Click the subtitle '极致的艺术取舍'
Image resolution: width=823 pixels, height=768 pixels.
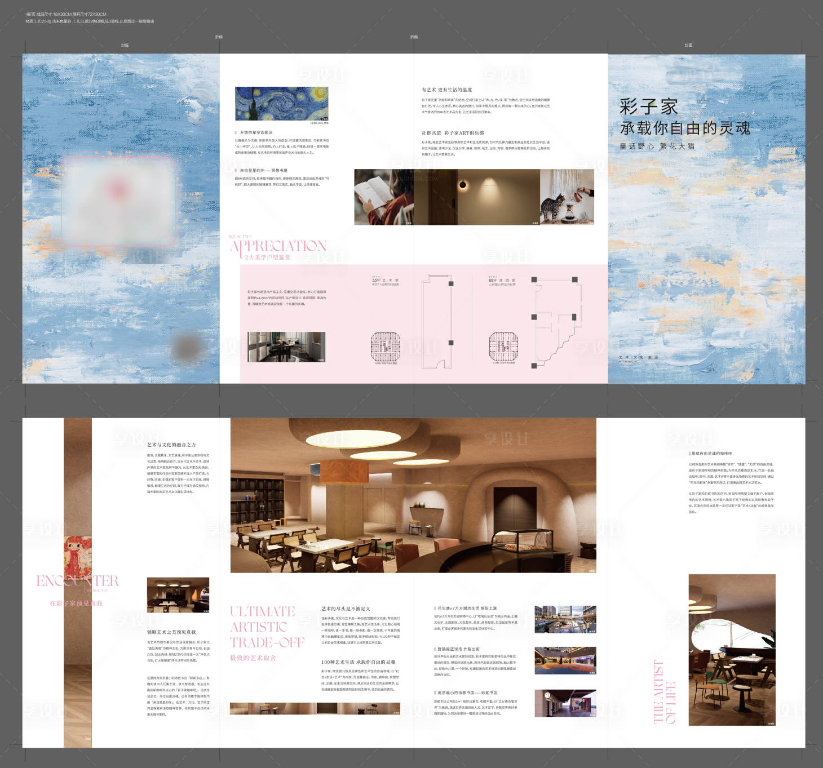click(253, 658)
